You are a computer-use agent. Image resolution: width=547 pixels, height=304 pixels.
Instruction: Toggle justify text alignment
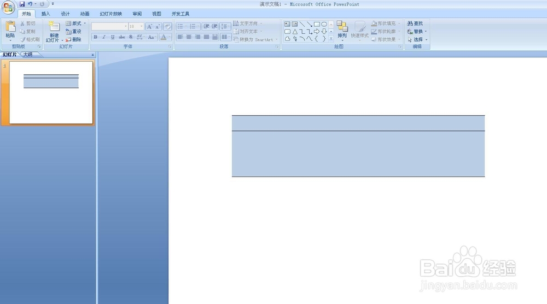pos(206,37)
